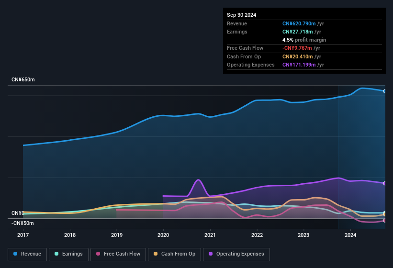Image resolution: width=393 pixels, height=268 pixels.
Task: Click the Earnings label in tooltip
Action: tap(237, 32)
